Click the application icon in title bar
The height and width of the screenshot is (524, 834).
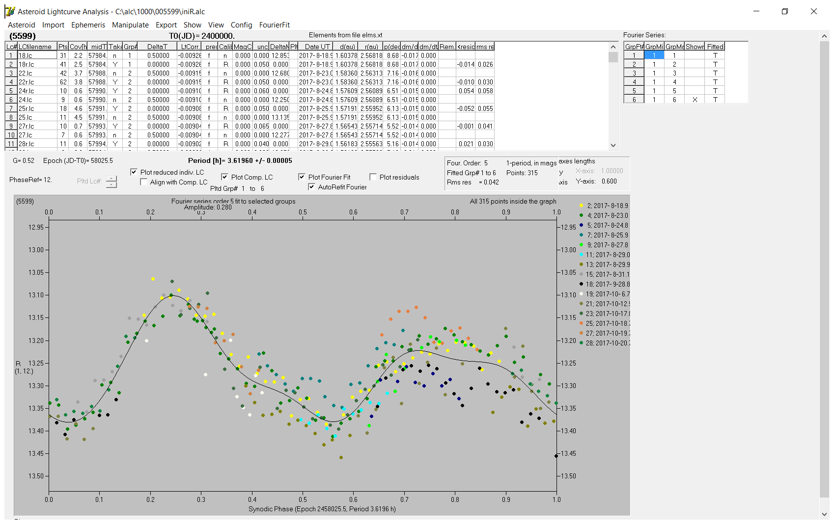tap(10, 11)
